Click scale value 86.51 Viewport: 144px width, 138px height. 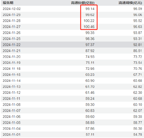coord(137,51)
